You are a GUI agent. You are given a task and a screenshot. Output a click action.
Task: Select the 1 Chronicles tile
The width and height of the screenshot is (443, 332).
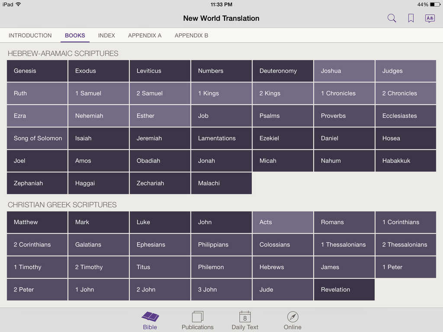(x=344, y=93)
